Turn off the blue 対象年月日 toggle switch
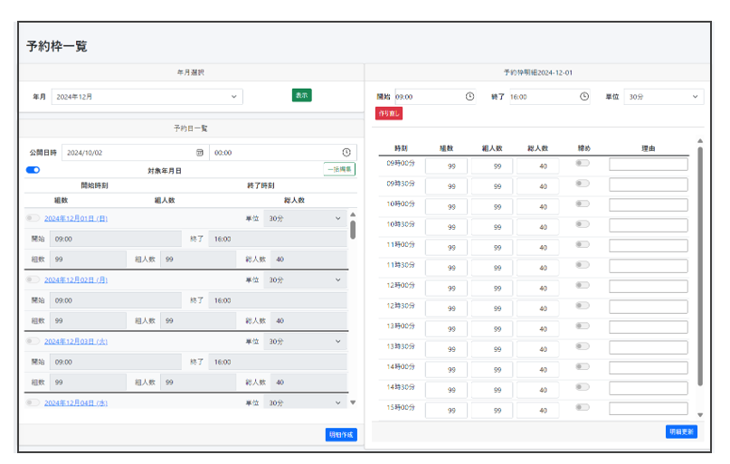Viewport: 730px width, 464px height. click(x=33, y=170)
